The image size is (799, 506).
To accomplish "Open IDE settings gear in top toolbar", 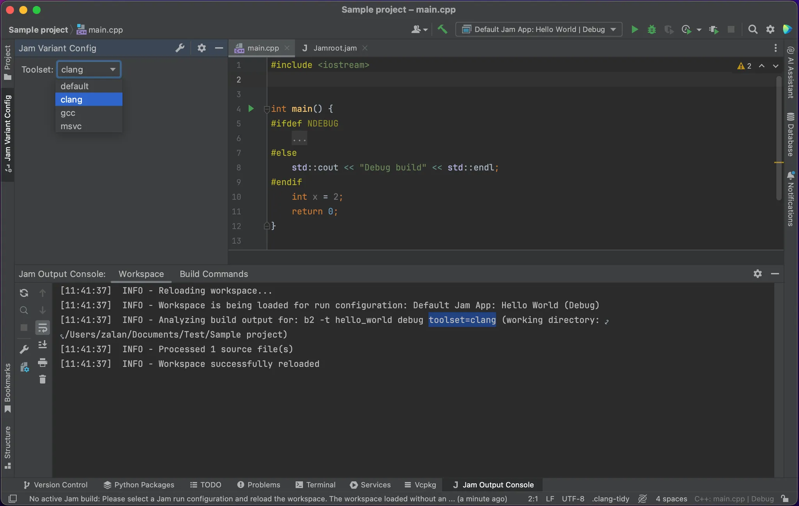I will pyautogui.click(x=770, y=29).
